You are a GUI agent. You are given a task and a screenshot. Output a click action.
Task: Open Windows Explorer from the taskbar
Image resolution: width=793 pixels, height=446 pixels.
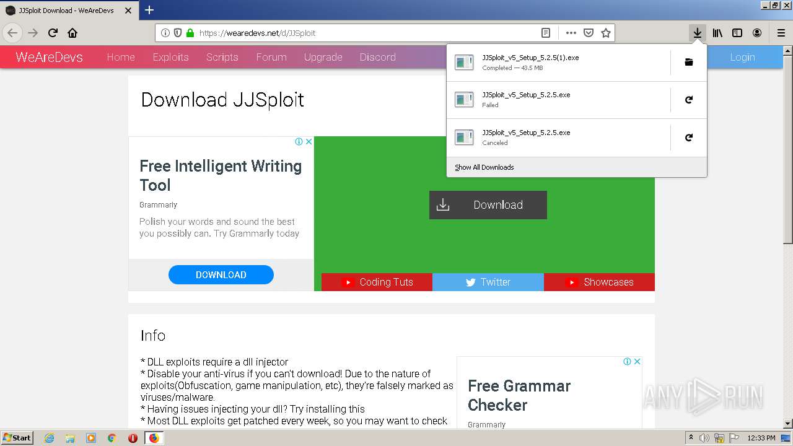tap(70, 438)
